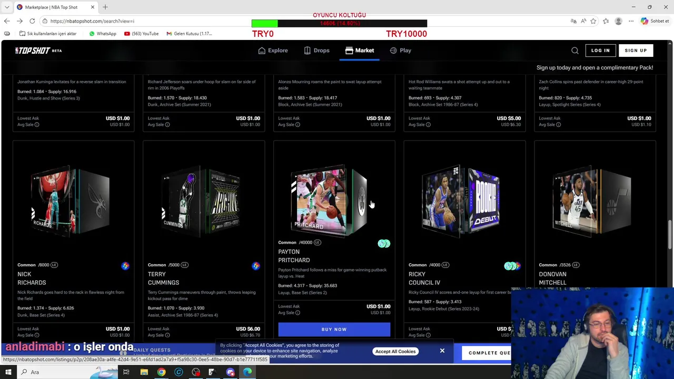Open Chrome from the taskbar

coord(161,372)
